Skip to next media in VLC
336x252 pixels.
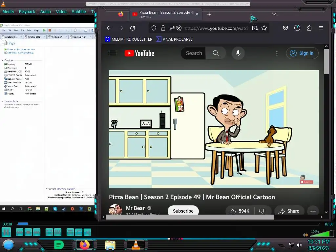(x=37, y=232)
